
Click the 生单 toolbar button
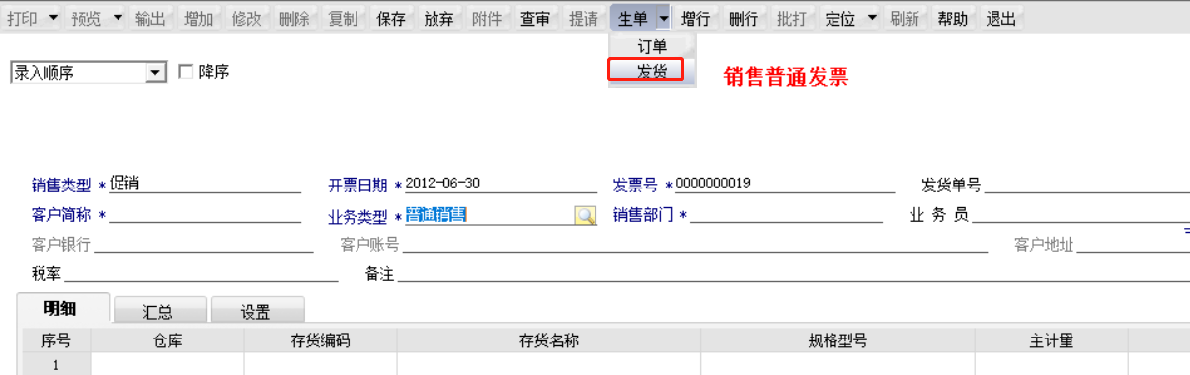click(x=632, y=19)
